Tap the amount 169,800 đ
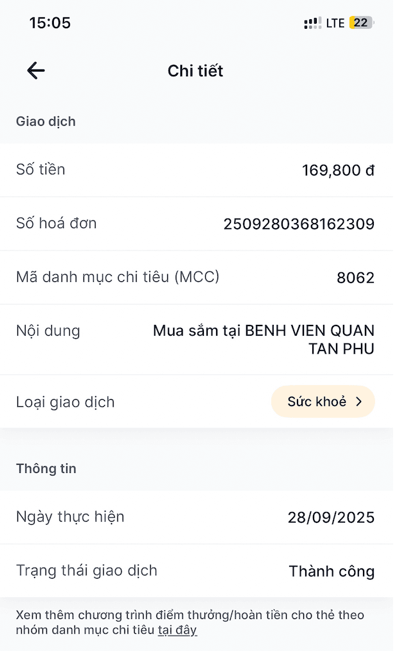395x651 pixels. [x=338, y=170]
